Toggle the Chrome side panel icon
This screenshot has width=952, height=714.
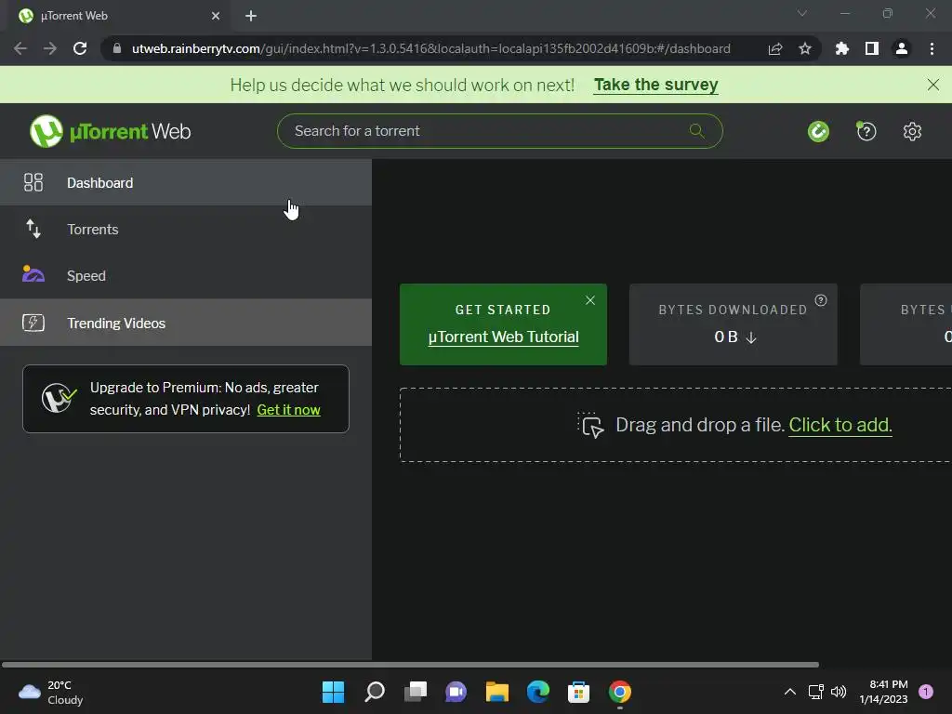(872, 48)
